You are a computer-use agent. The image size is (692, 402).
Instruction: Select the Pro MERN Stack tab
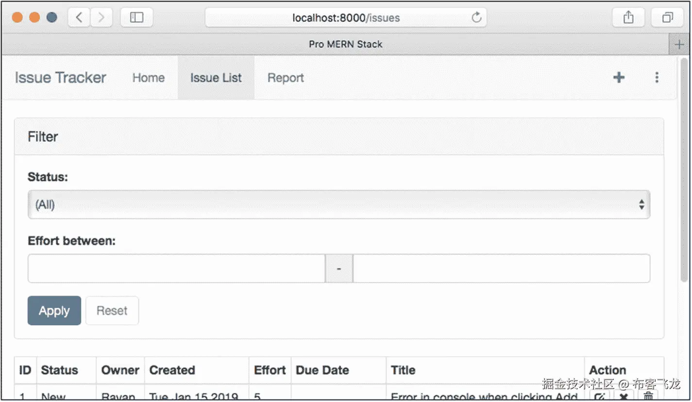[346, 44]
